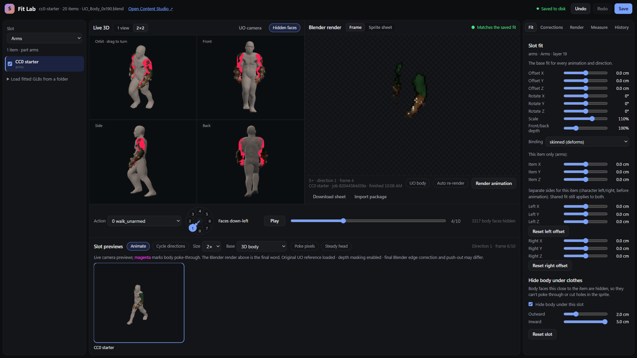The height and width of the screenshot is (358, 637).
Task: Open the preview Size 2× dropdown
Action: point(211,246)
